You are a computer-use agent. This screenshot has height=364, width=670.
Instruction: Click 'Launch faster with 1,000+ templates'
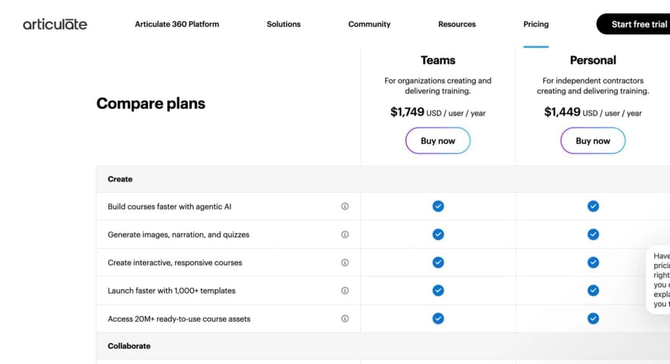[171, 290]
